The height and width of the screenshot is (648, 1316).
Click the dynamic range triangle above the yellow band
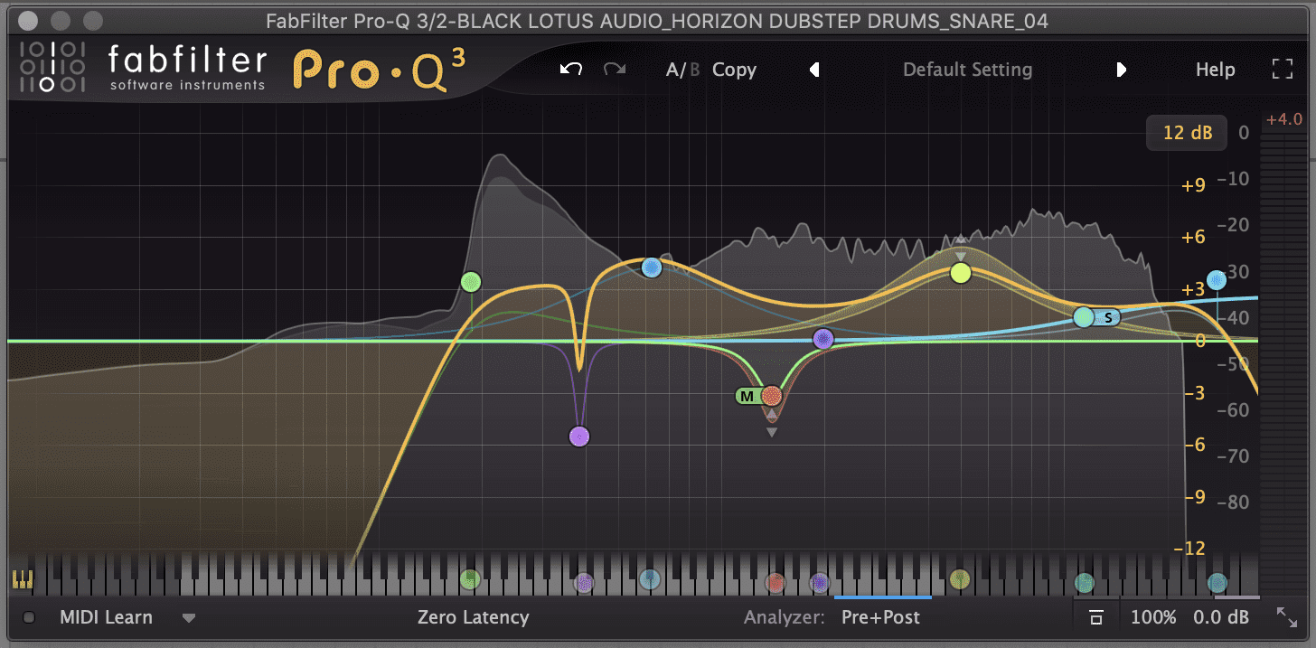click(961, 240)
